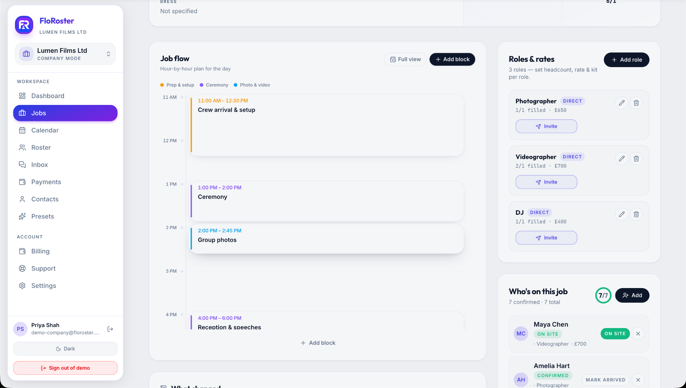Click the "1/1 filled · £650" text
The width and height of the screenshot is (686, 388).
pyautogui.click(x=541, y=110)
